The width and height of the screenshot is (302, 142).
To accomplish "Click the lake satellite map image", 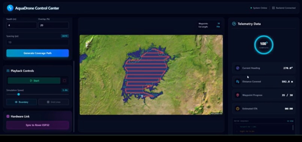I will click(x=151, y=75).
